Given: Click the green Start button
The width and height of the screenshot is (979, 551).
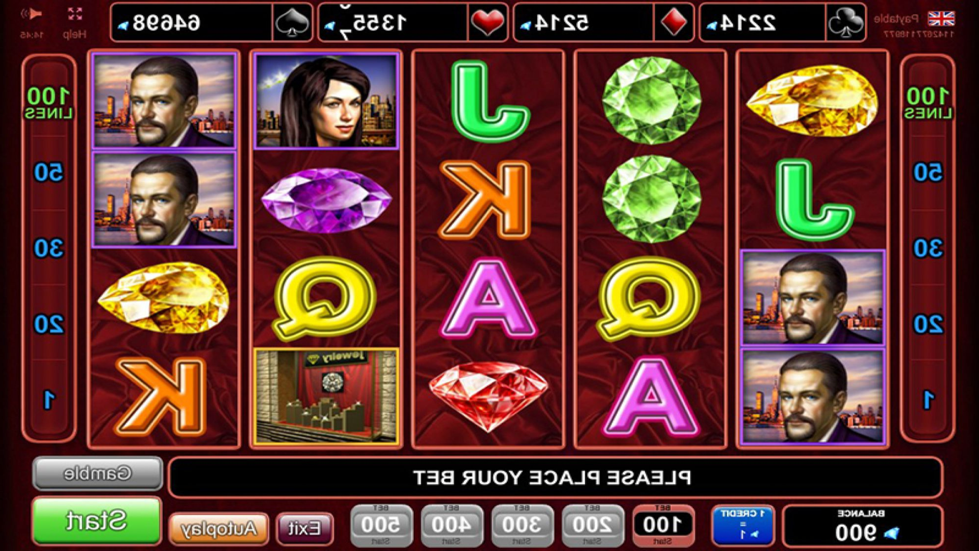Looking at the screenshot, I should 96,521.
